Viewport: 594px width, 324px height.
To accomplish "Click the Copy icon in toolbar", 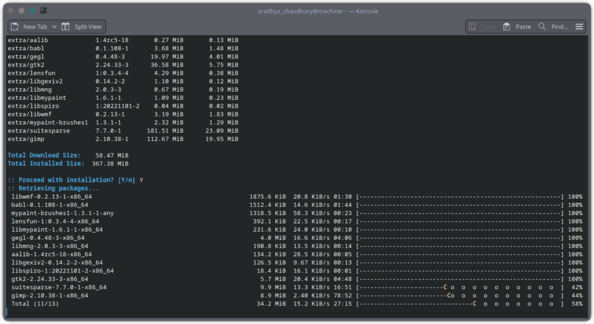I will tap(472, 27).
